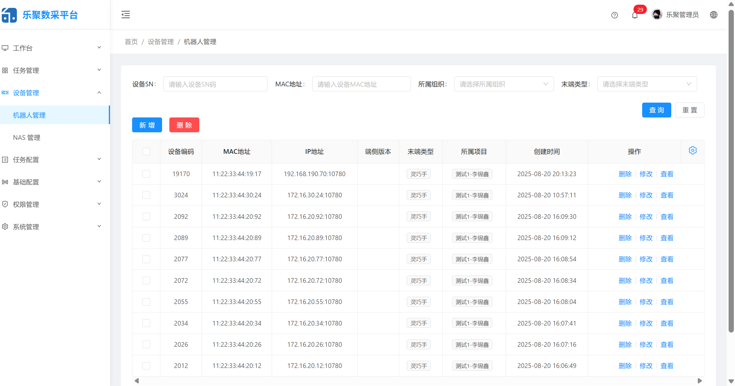
Task: Check the select-all checkbox in table header
Action: pos(146,151)
